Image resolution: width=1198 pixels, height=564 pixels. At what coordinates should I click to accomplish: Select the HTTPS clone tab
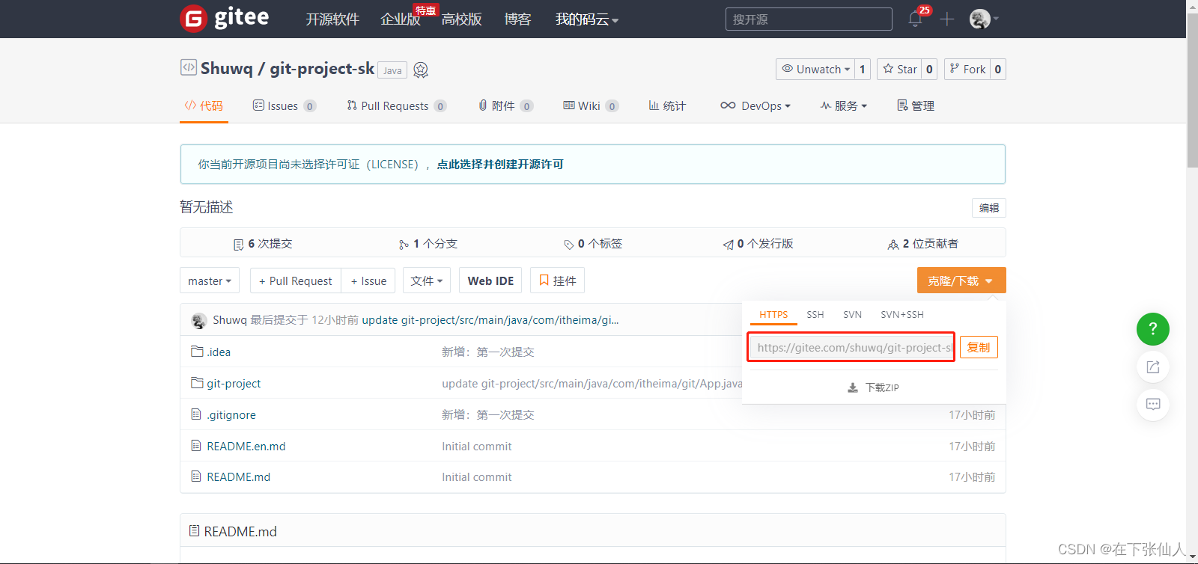(x=773, y=315)
